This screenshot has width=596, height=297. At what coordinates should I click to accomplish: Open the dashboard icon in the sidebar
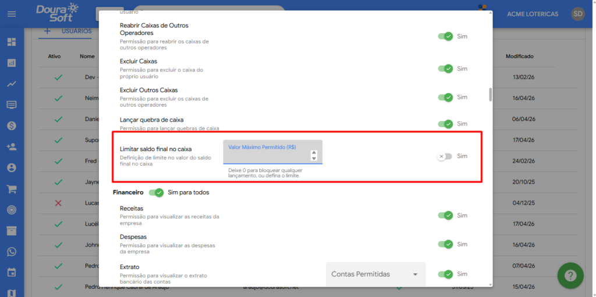[x=12, y=42]
